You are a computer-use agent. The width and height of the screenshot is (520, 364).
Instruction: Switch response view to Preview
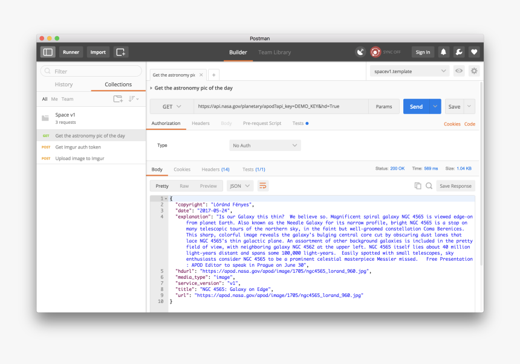coord(208,186)
